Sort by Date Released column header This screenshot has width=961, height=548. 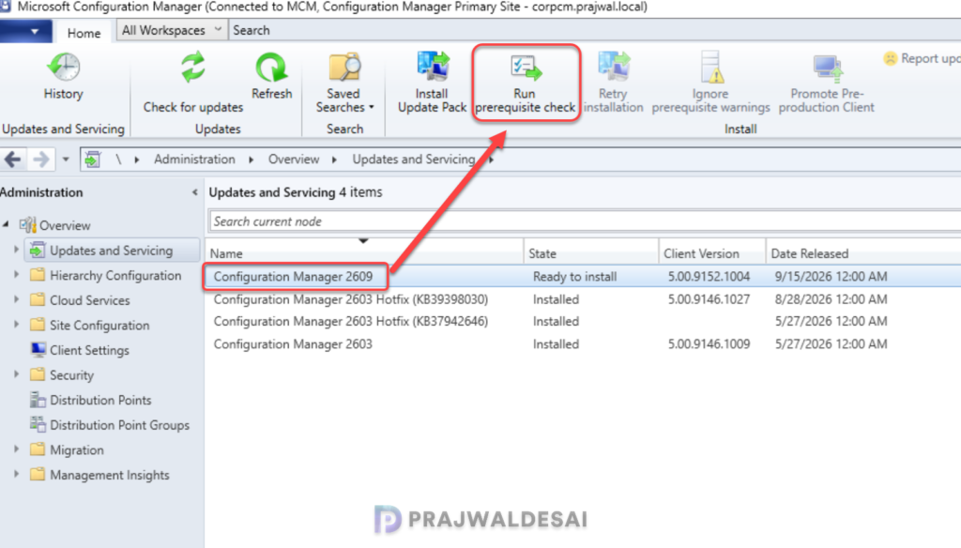863,253
